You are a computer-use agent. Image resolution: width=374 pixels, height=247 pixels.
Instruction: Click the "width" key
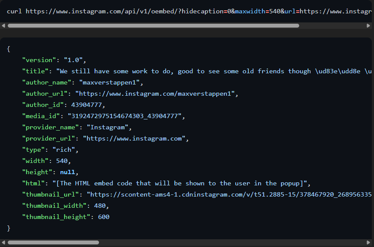[x=35, y=161]
